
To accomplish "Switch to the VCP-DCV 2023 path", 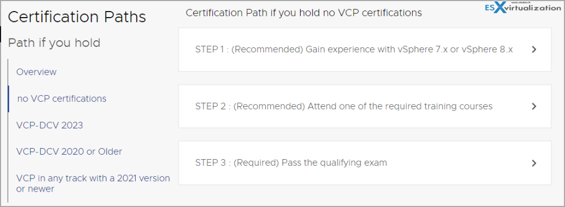I will coord(49,125).
